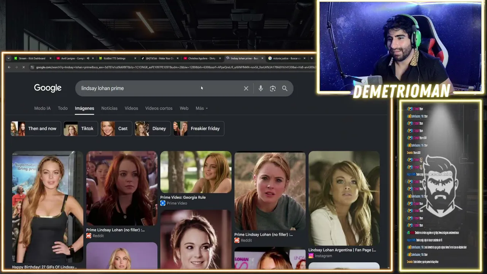
Task: Open the tab search chevron in browser
Action: (x=8, y=58)
